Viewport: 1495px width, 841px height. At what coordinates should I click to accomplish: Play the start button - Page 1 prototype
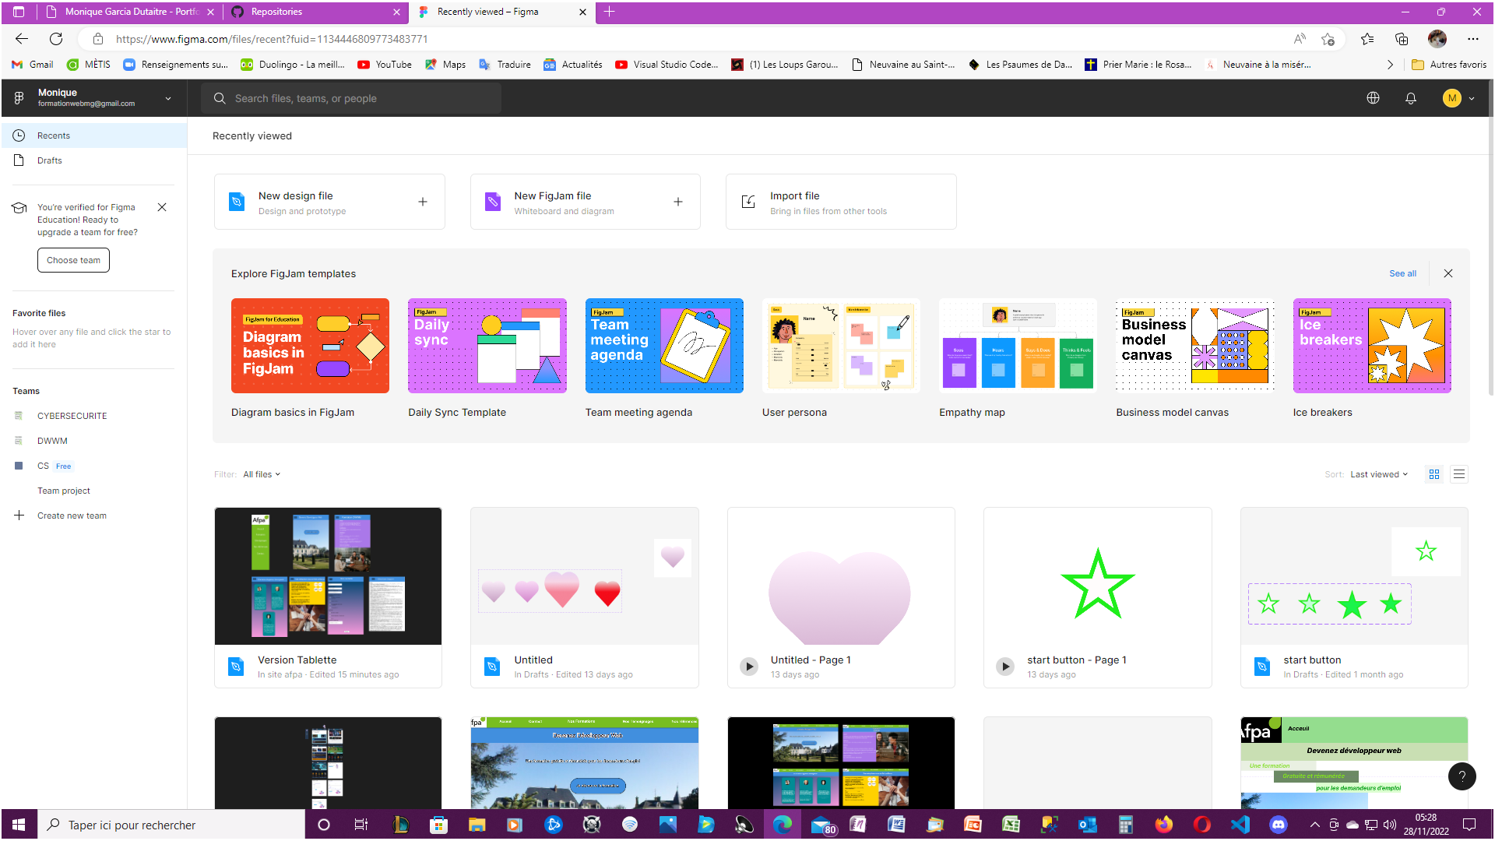coord(1005,667)
